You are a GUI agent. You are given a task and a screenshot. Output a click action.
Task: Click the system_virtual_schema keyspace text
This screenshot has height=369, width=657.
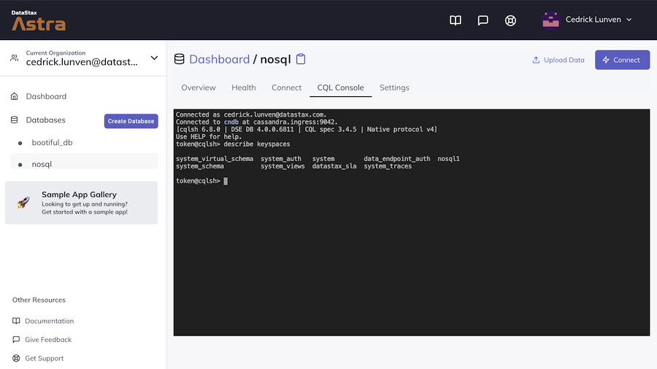point(215,158)
